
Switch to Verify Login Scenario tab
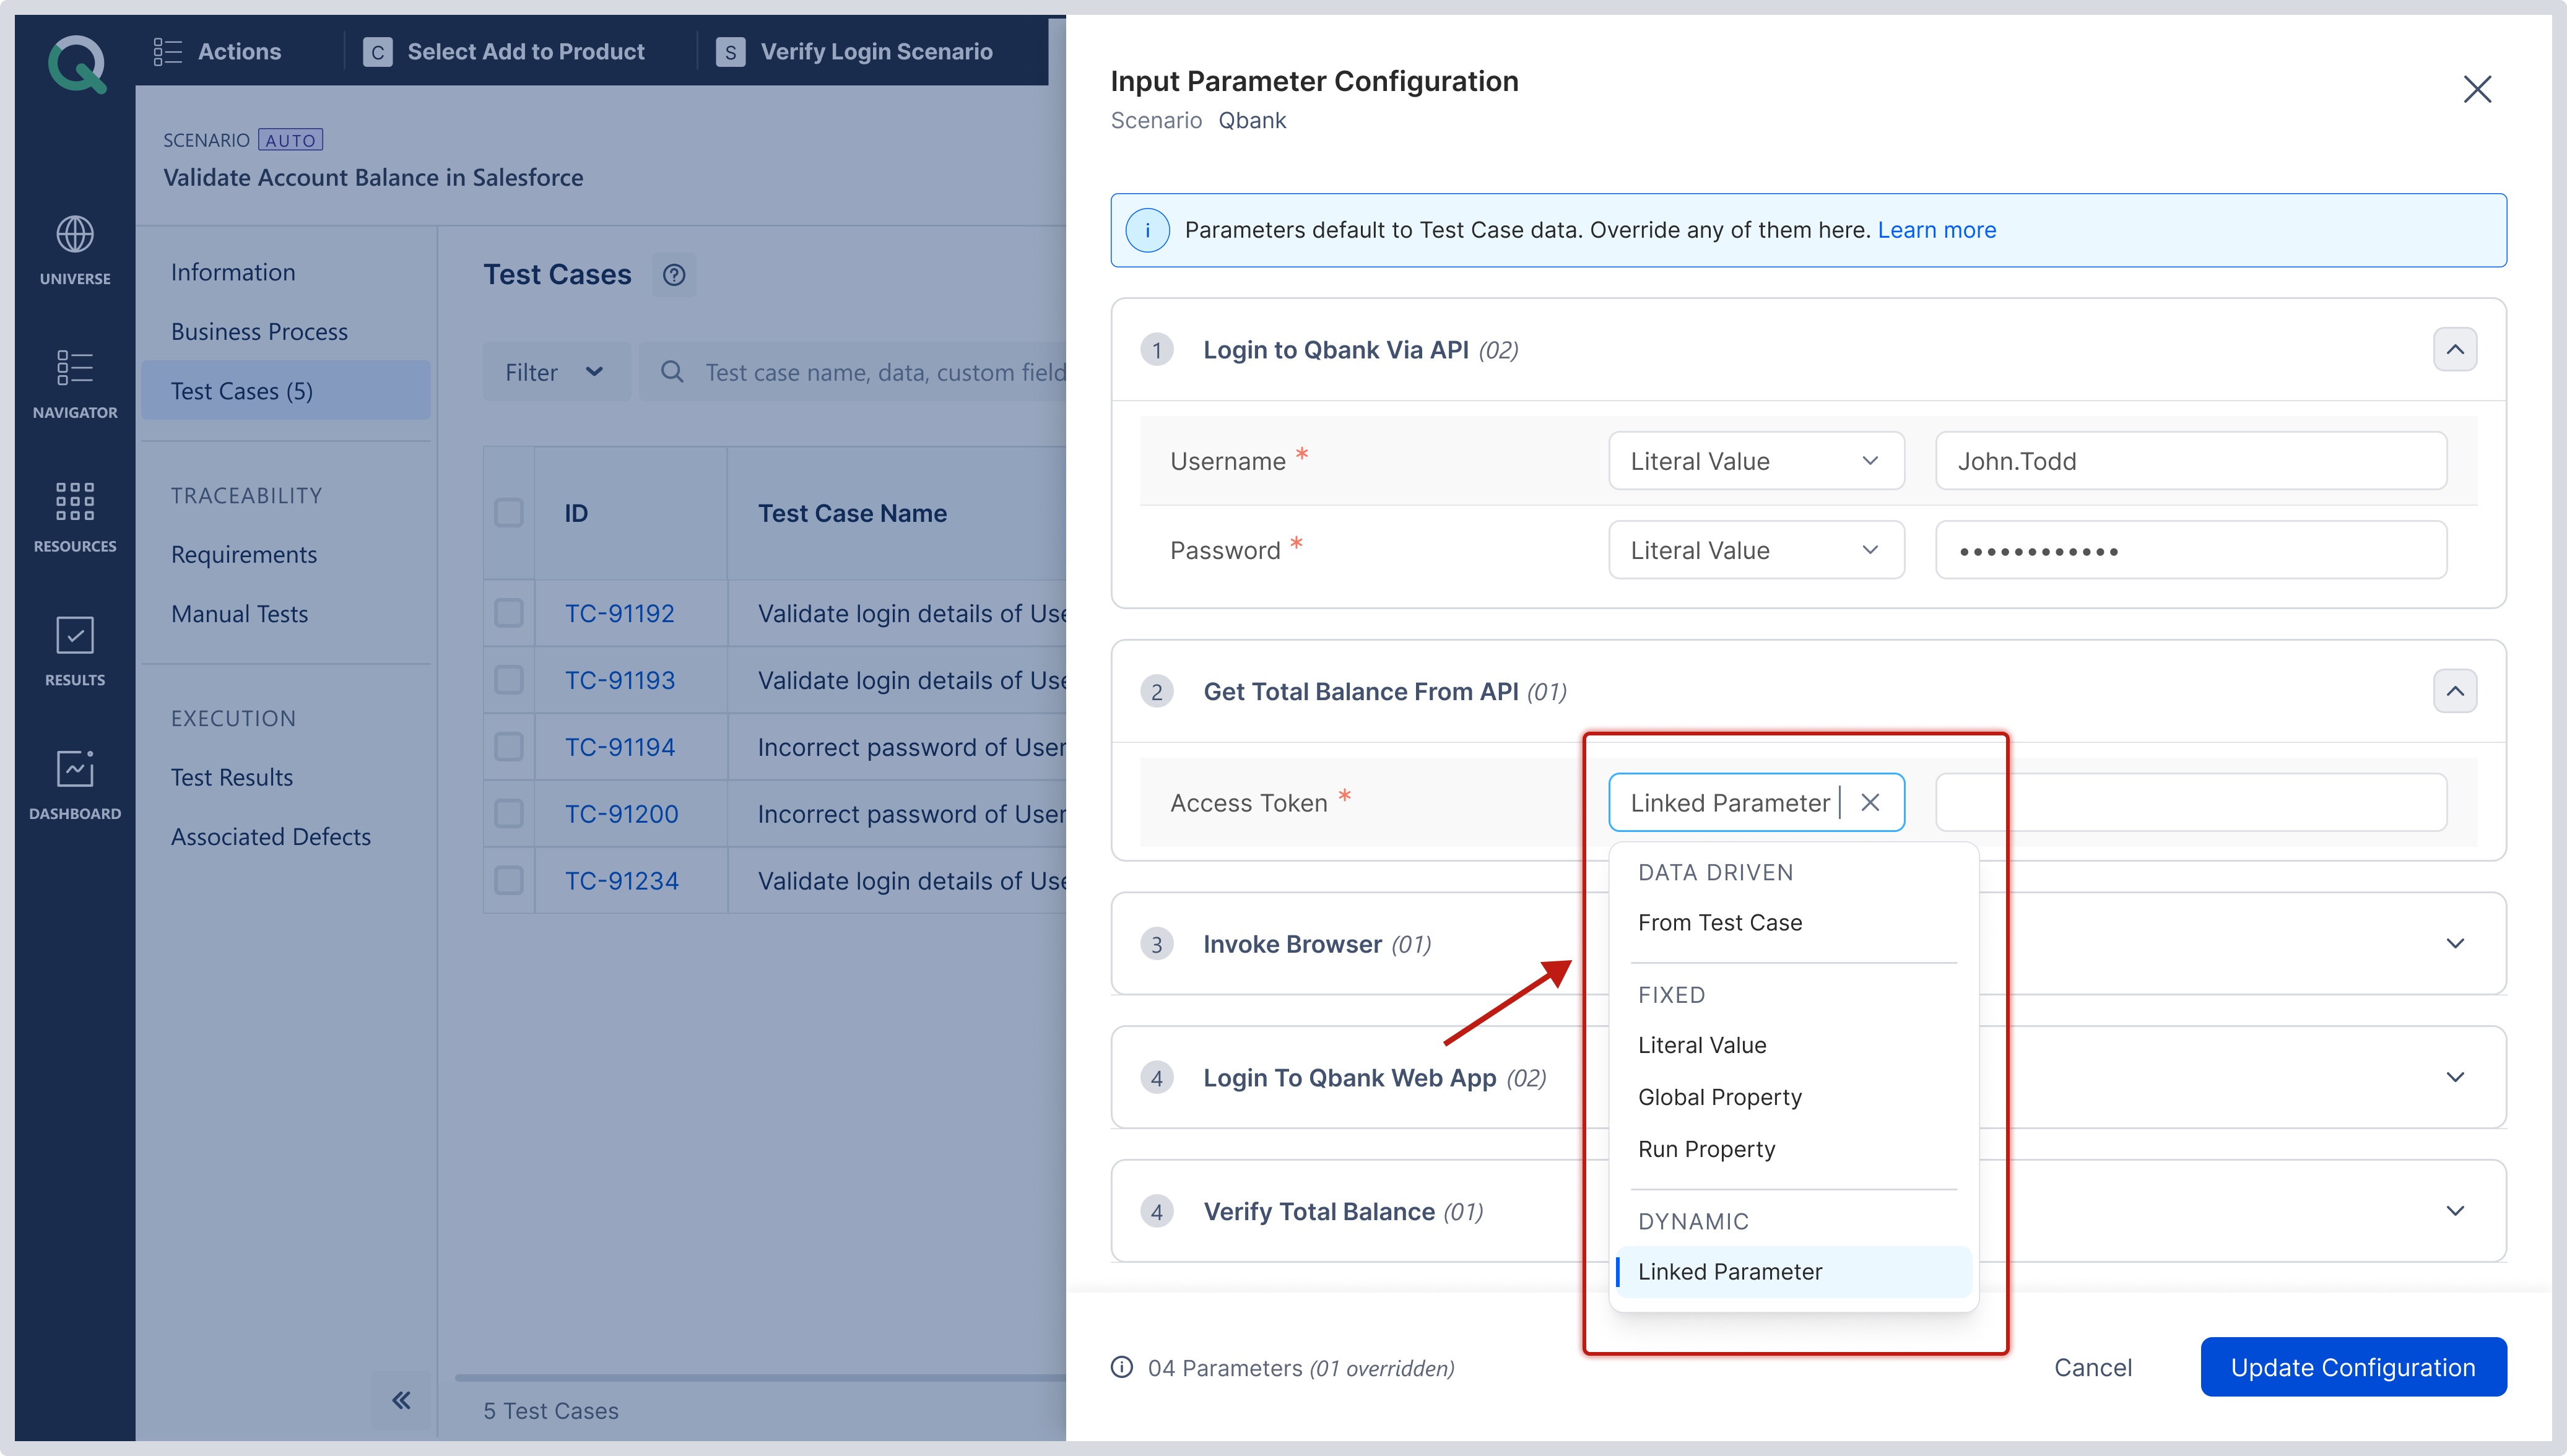(x=855, y=51)
